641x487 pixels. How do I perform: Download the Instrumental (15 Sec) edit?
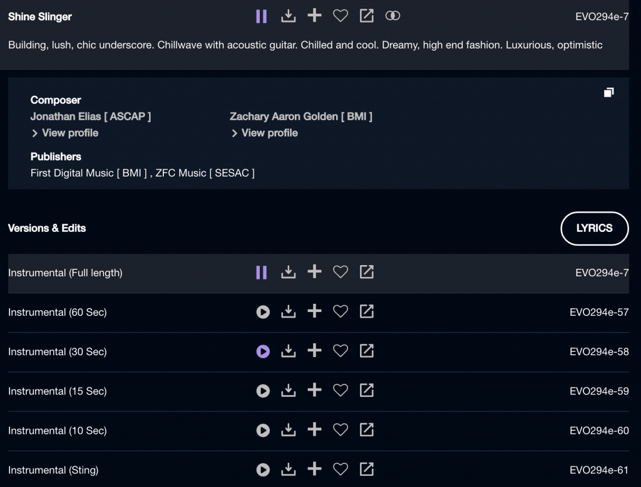(288, 391)
